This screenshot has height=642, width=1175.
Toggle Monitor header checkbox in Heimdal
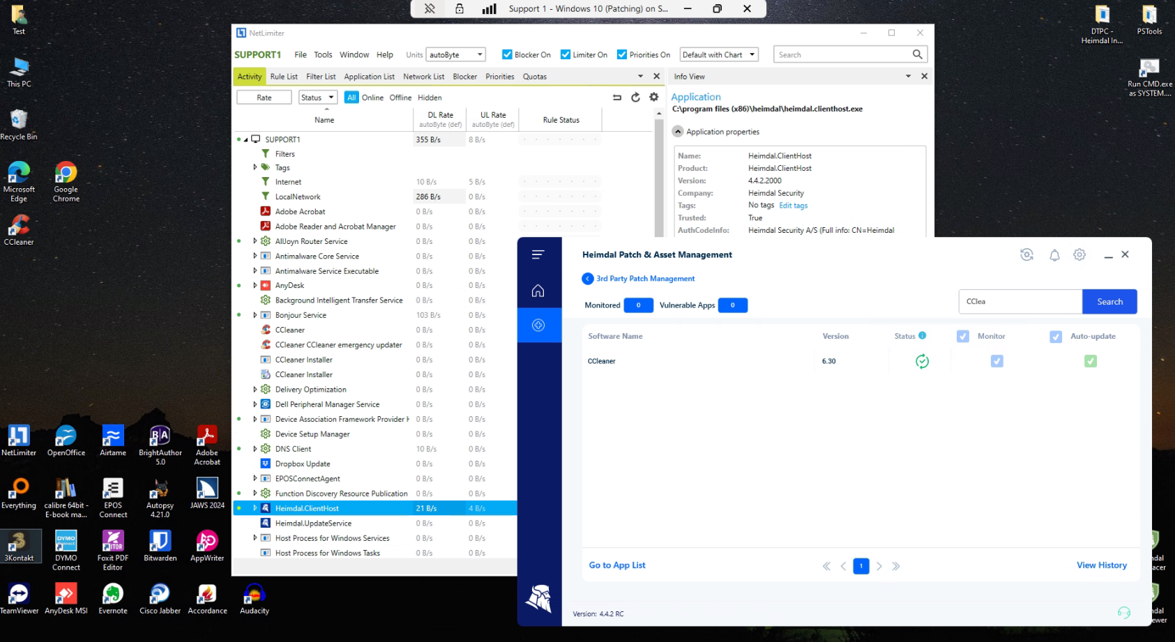963,336
